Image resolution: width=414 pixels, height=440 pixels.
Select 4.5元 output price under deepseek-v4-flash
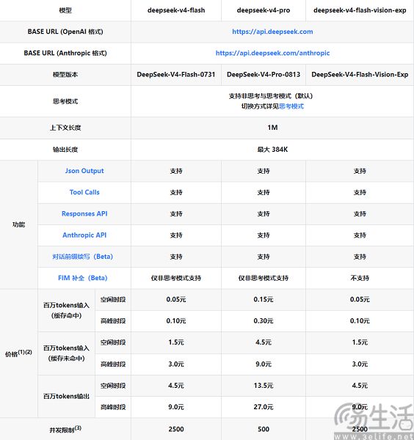click(176, 386)
